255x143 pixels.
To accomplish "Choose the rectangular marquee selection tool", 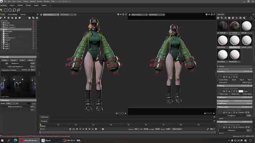I will pyautogui.click(x=6, y=10).
